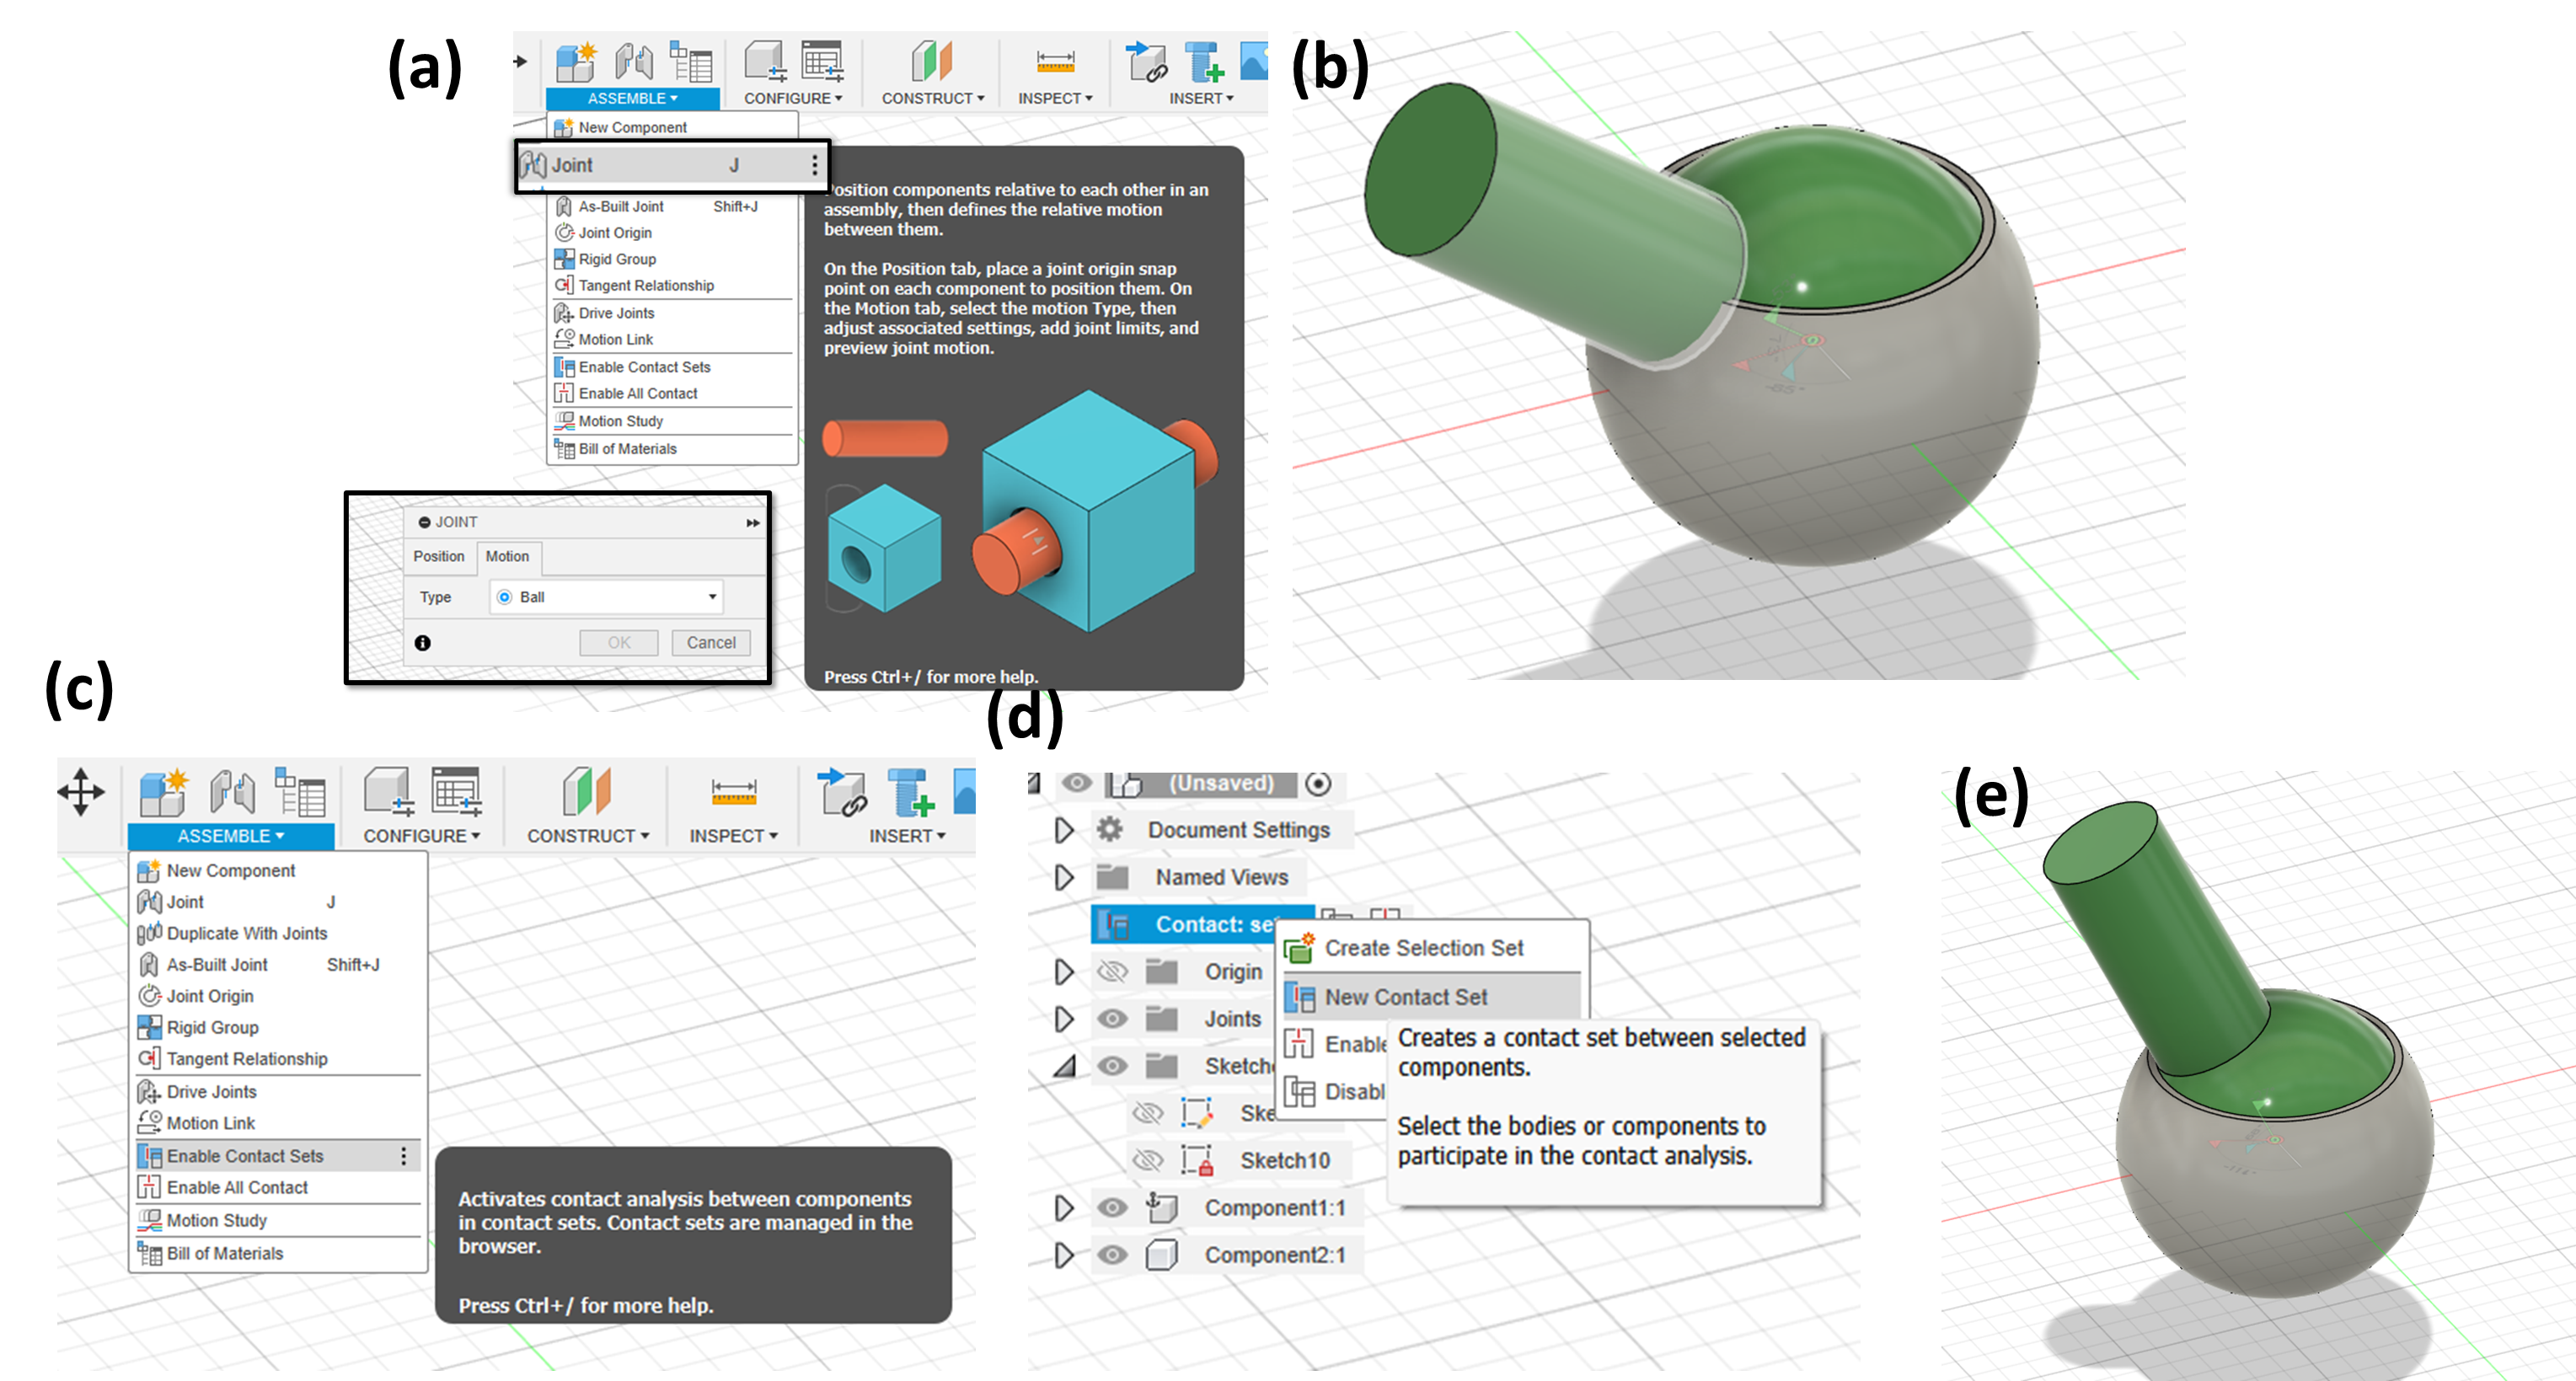
Task: Click the contact set icon beside Contact row
Action: pos(1112,925)
